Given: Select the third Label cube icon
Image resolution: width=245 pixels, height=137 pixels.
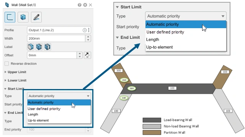Looking at the screenshot, I should click(47, 47).
